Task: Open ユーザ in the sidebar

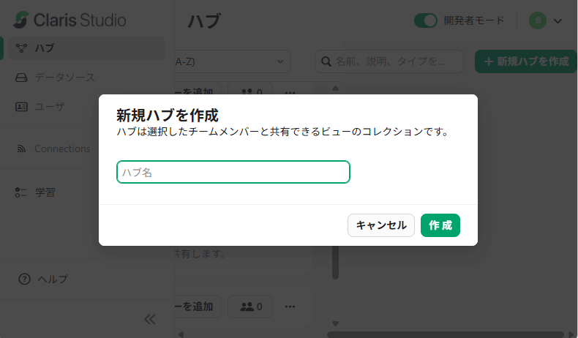Action: [50, 107]
